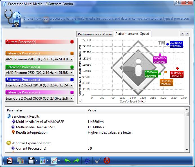Select the Results Interpretation row
The height and width of the screenshot is (167, 195).
pyautogui.click(x=95, y=132)
